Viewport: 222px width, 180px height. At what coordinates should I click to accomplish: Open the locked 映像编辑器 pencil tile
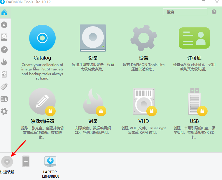click(42, 101)
